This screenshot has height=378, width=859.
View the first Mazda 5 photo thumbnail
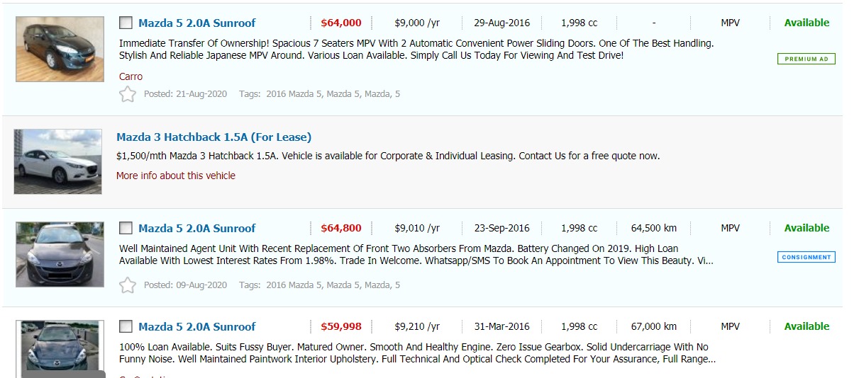tap(60, 48)
